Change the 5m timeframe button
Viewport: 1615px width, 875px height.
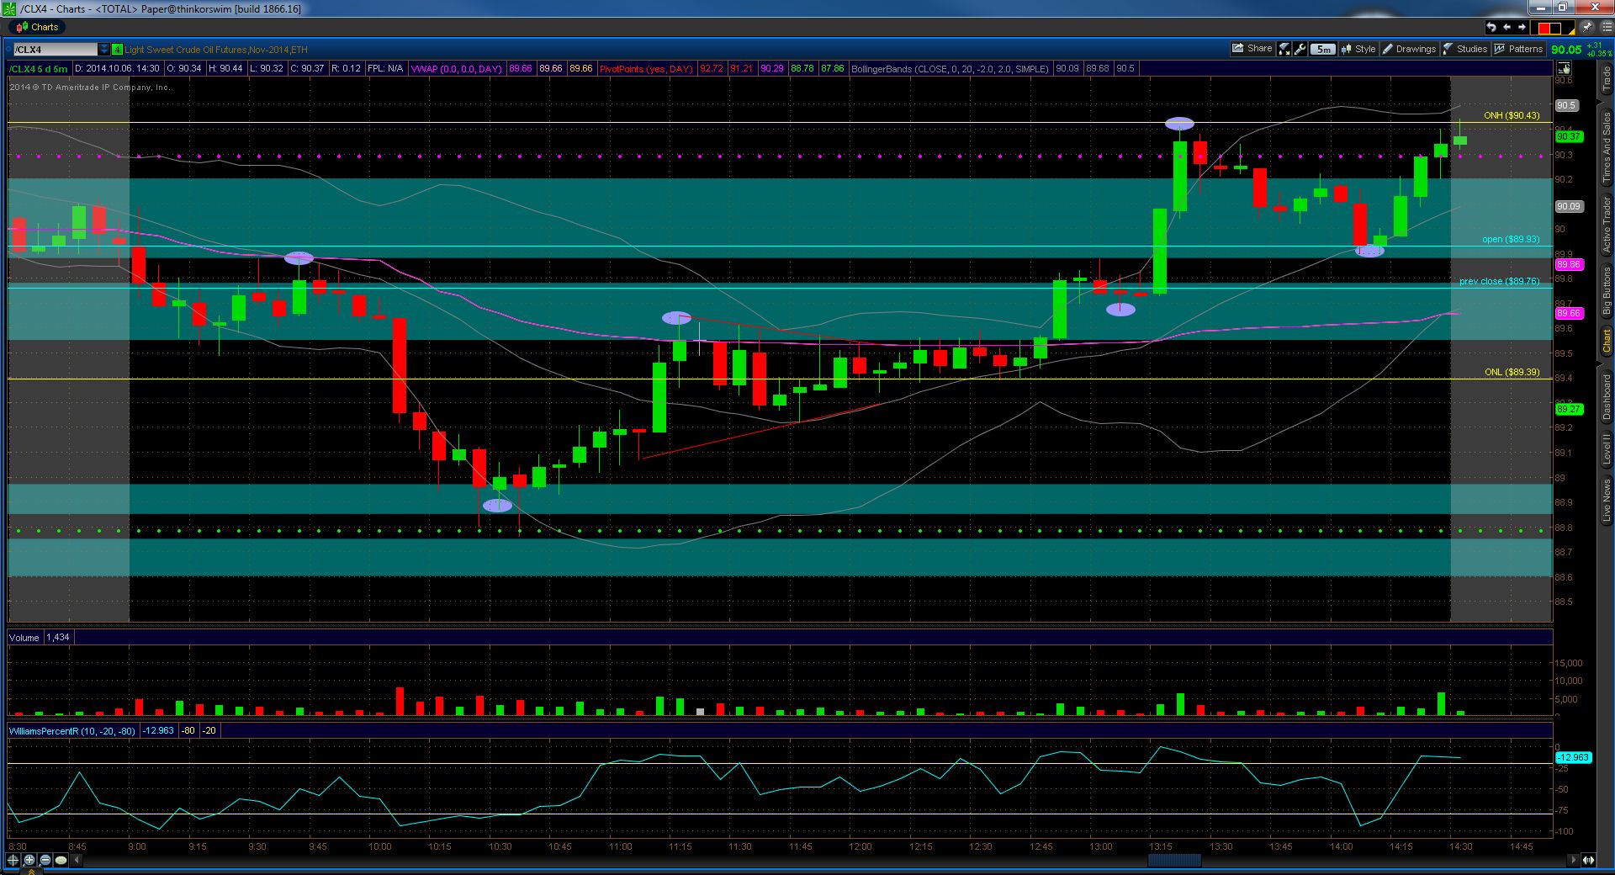pyautogui.click(x=1323, y=49)
